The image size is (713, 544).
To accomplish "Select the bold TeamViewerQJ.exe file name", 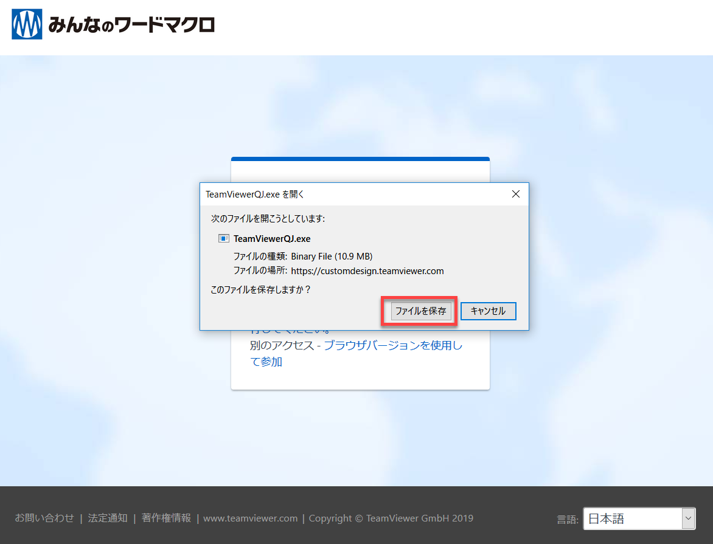I will click(x=272, y=239).
